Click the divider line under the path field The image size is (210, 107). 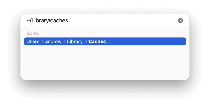tap(105, 27)
